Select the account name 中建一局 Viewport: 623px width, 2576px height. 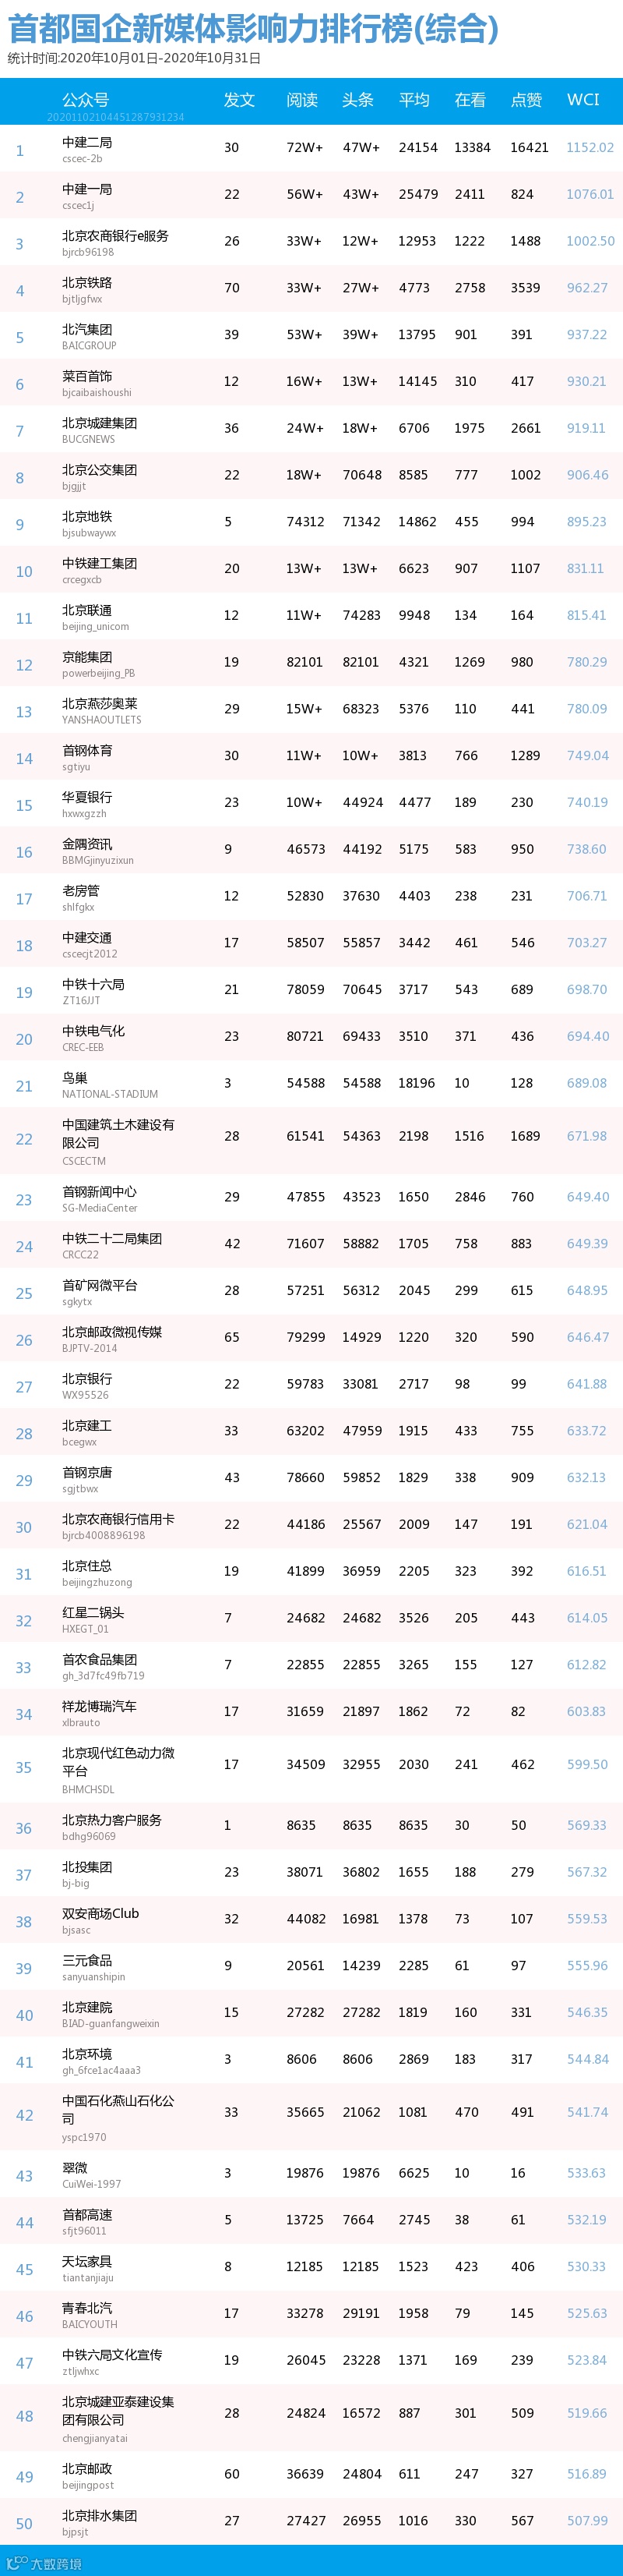[x=87, y=189]
